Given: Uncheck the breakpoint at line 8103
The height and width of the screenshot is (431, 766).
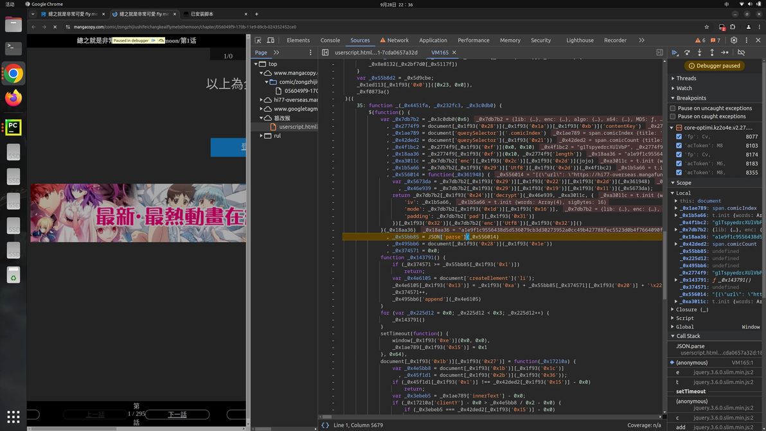Looking at the screenshot, I should 679,145.
